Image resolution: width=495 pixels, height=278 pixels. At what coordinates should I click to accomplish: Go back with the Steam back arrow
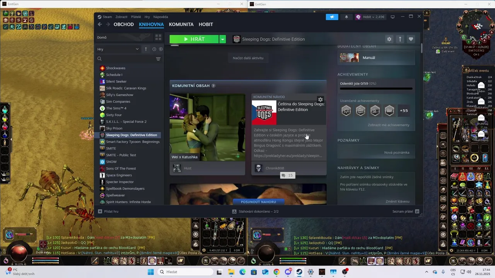coord(100,24)
